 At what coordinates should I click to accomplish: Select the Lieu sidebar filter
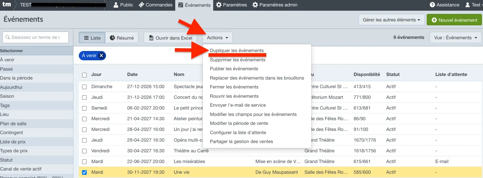(37, 115)
